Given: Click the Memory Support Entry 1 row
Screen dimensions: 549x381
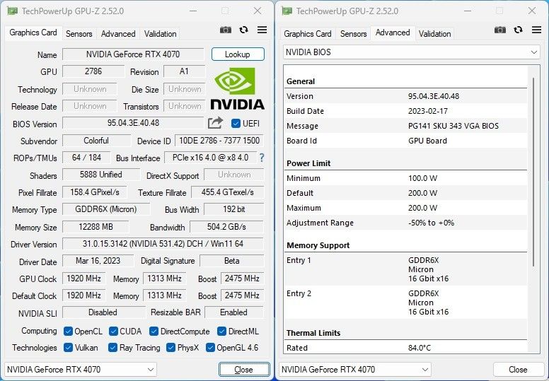Looking at the screenshot, I should click(x=406, y=269).
